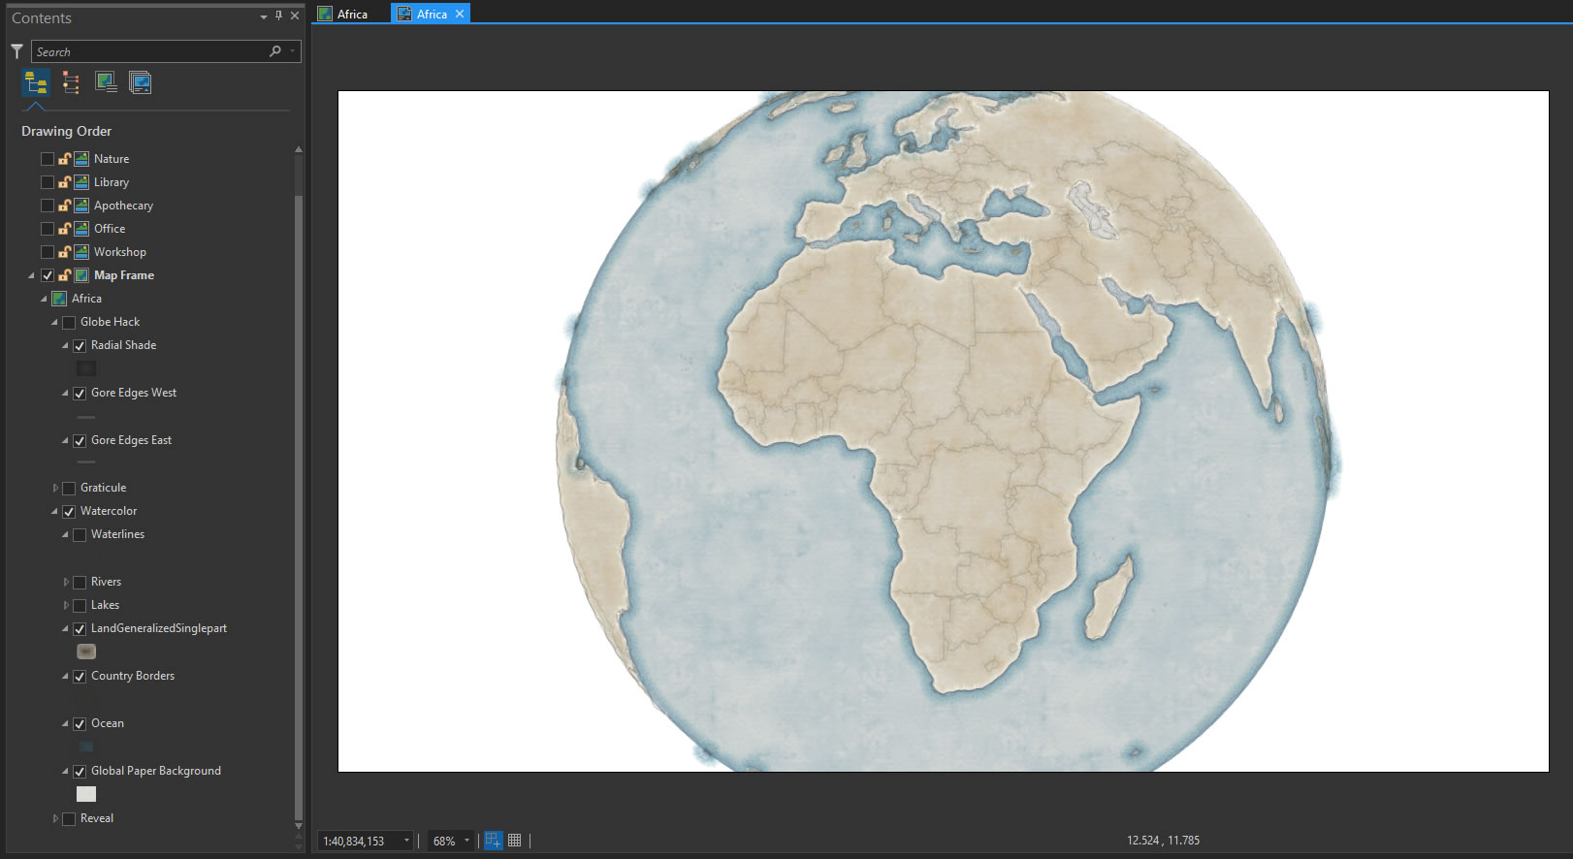Open the Contents pane options menu arrow
1573x859 pixels.
click(264, 16)
